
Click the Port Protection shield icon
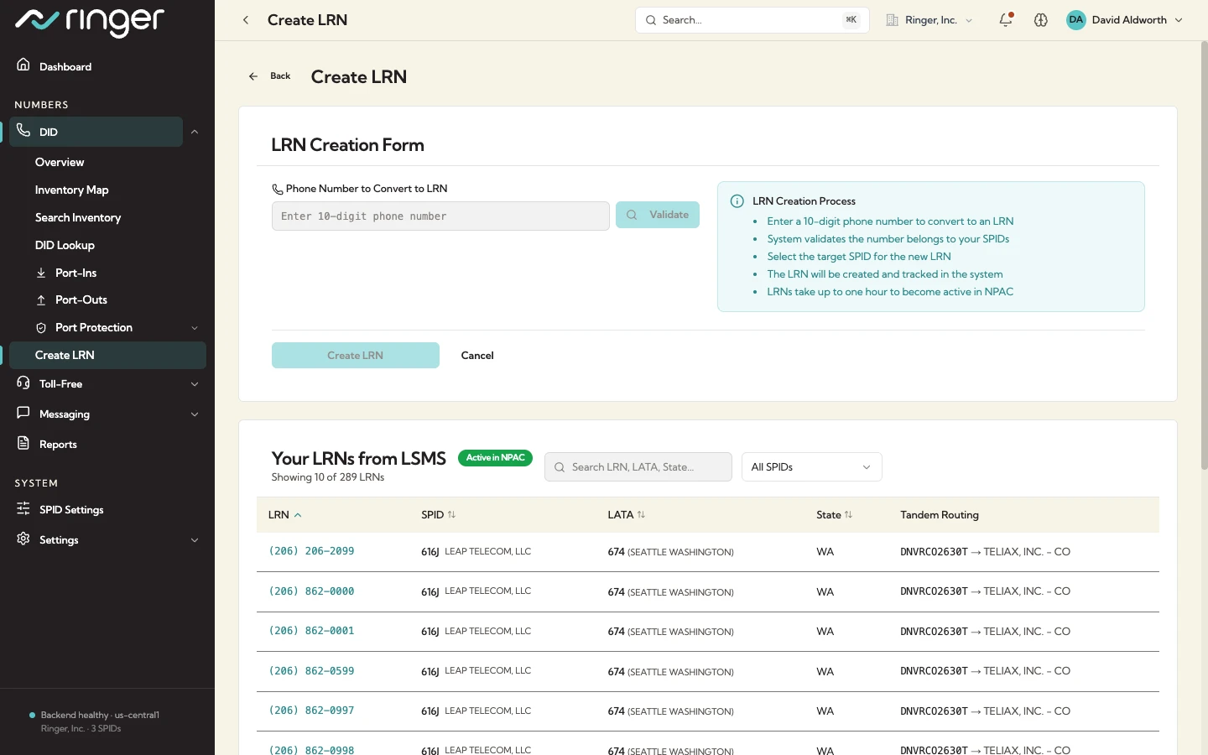(41, 327)
